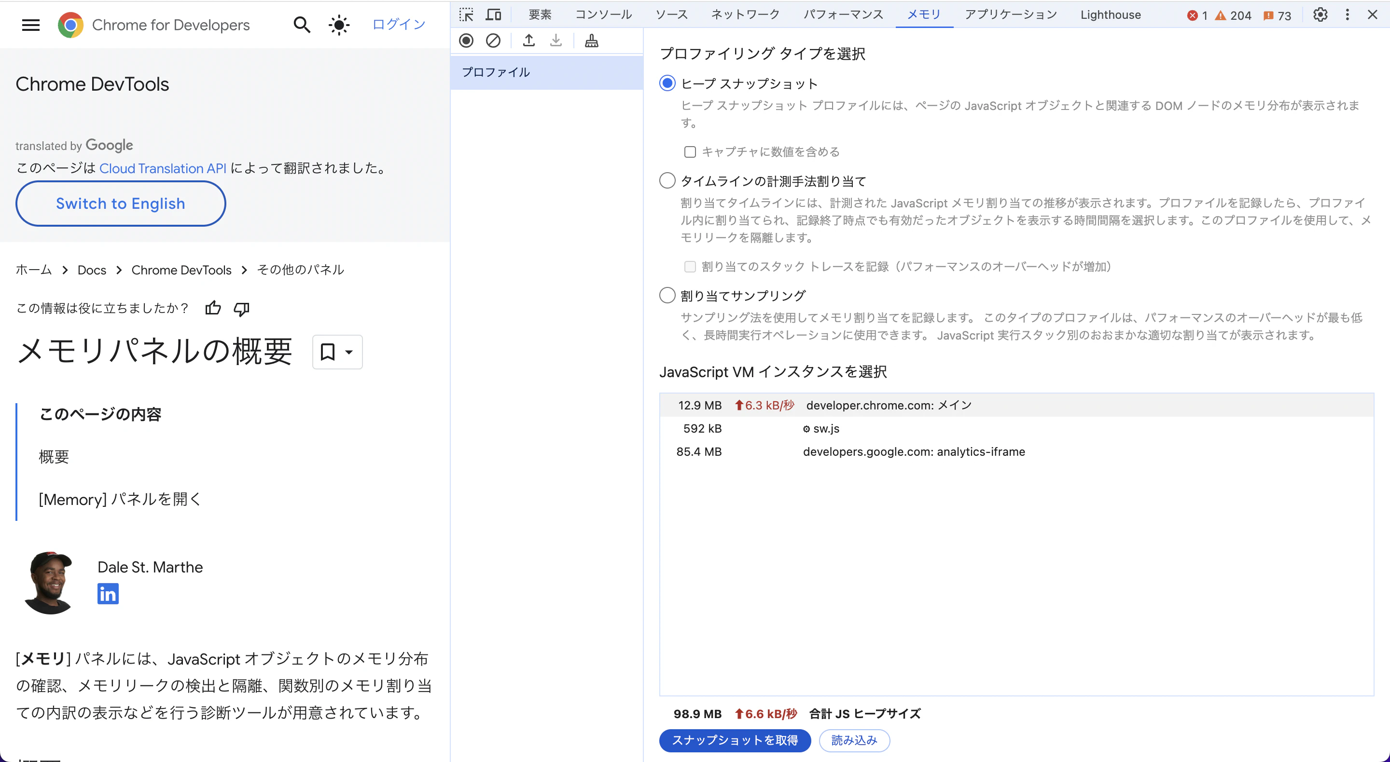Switch to the パフォーマンス tab
The width and height of the screenshot is (1390, 762).
click(x=843, y=14)
